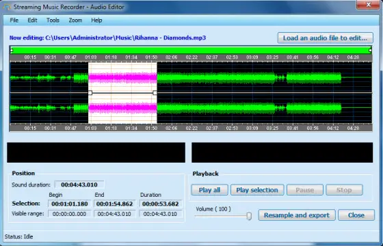Click the Visible range begin field 00:00:00.000
Screen dimensions: 383x246
coord(69,214)
